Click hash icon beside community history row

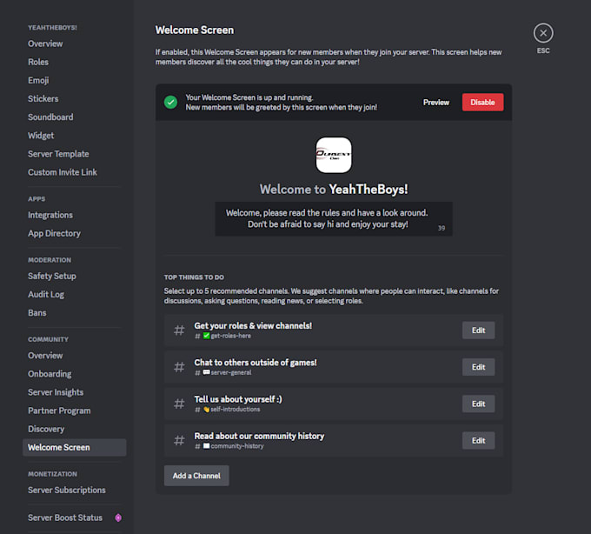(179, 440)
